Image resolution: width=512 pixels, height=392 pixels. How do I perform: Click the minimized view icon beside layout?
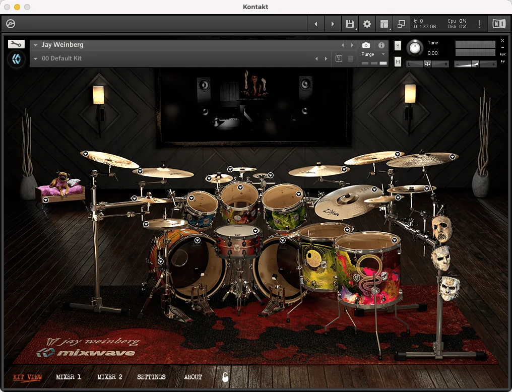tap(401, 24)
